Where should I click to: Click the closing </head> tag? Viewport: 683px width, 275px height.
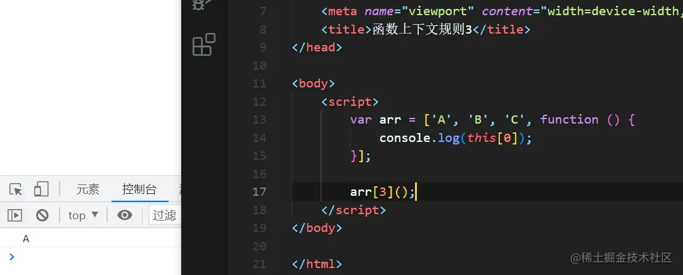(317, 48)
